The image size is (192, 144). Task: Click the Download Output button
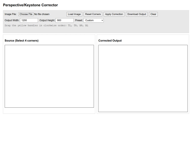pyautogui.click(x=137, y=14)
